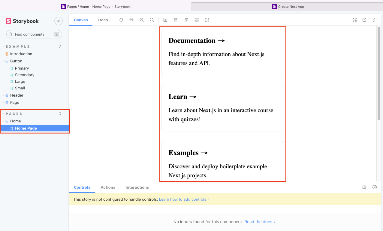Viewport: 383px width, 231px height.
Task: Click the Find components search field
Action: [34, 34]
